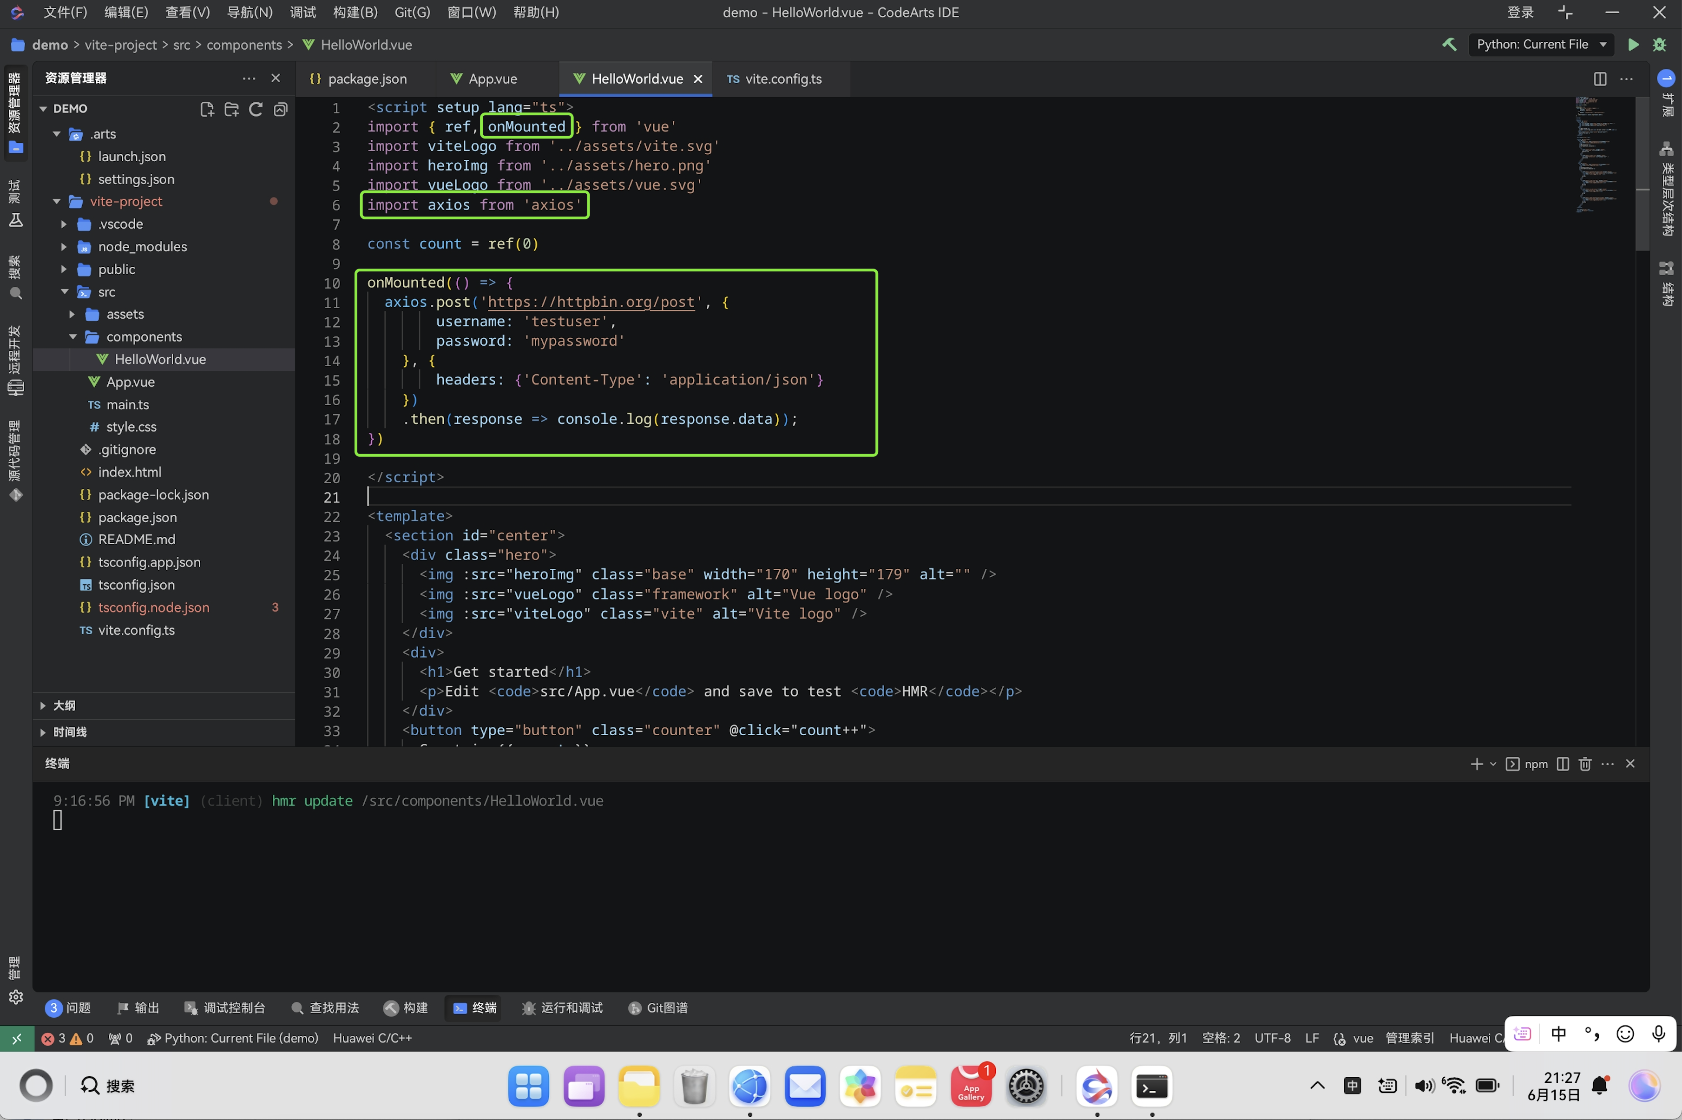
Task: Open the run configuration dropdown
Action: [x=1541, y=44]
